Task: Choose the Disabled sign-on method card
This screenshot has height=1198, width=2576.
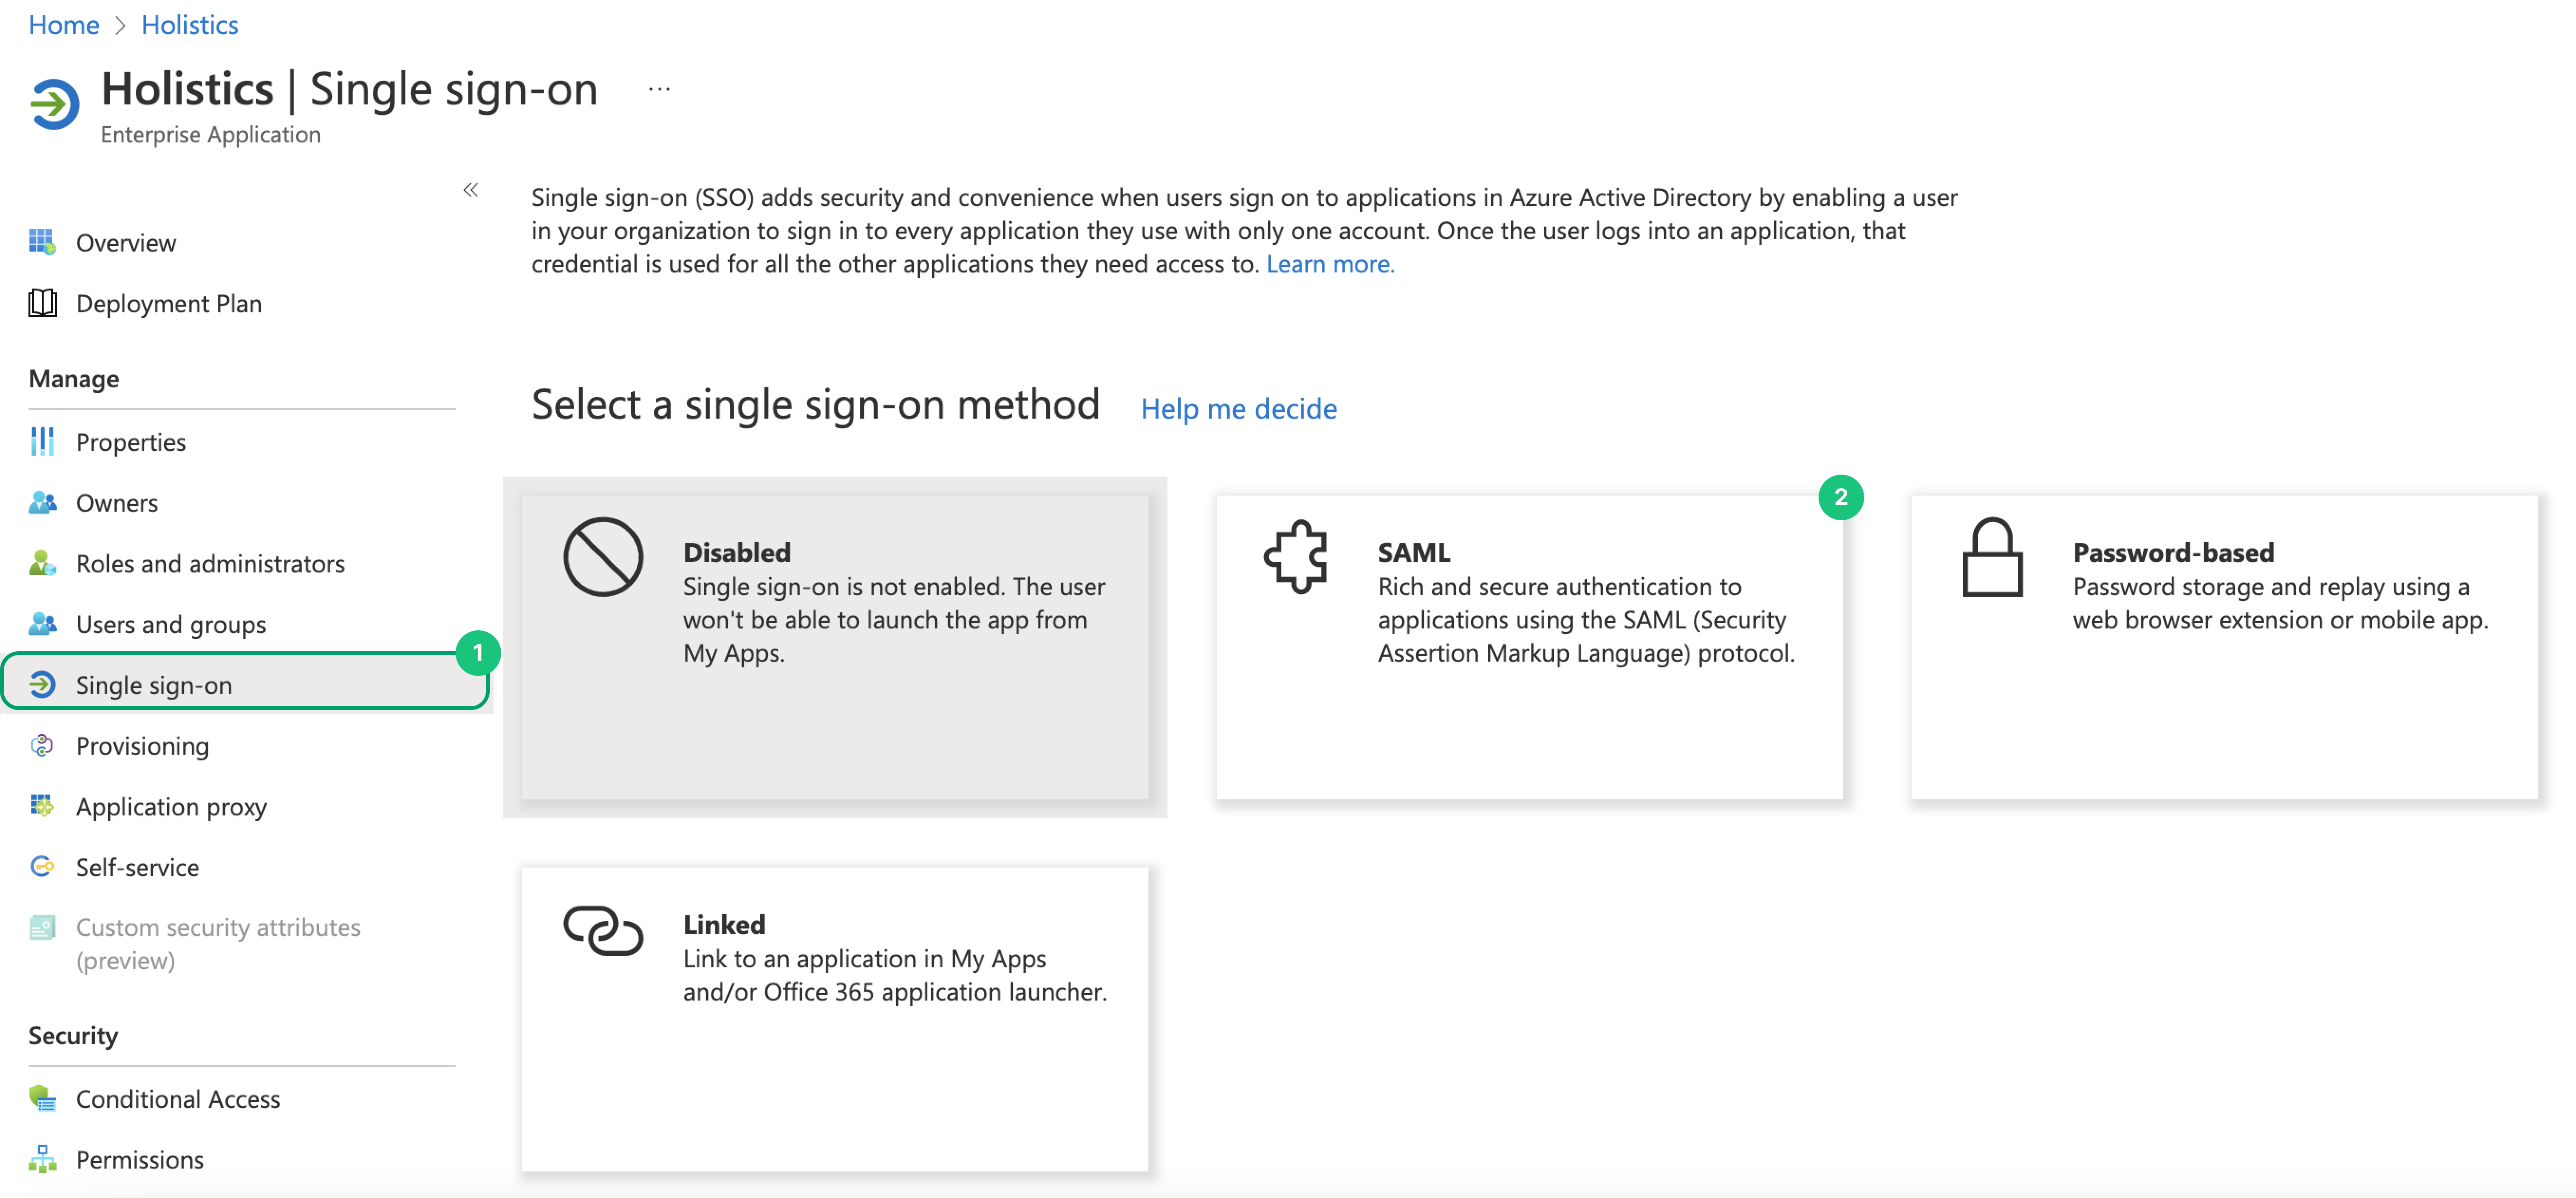Action: [835, 647]
